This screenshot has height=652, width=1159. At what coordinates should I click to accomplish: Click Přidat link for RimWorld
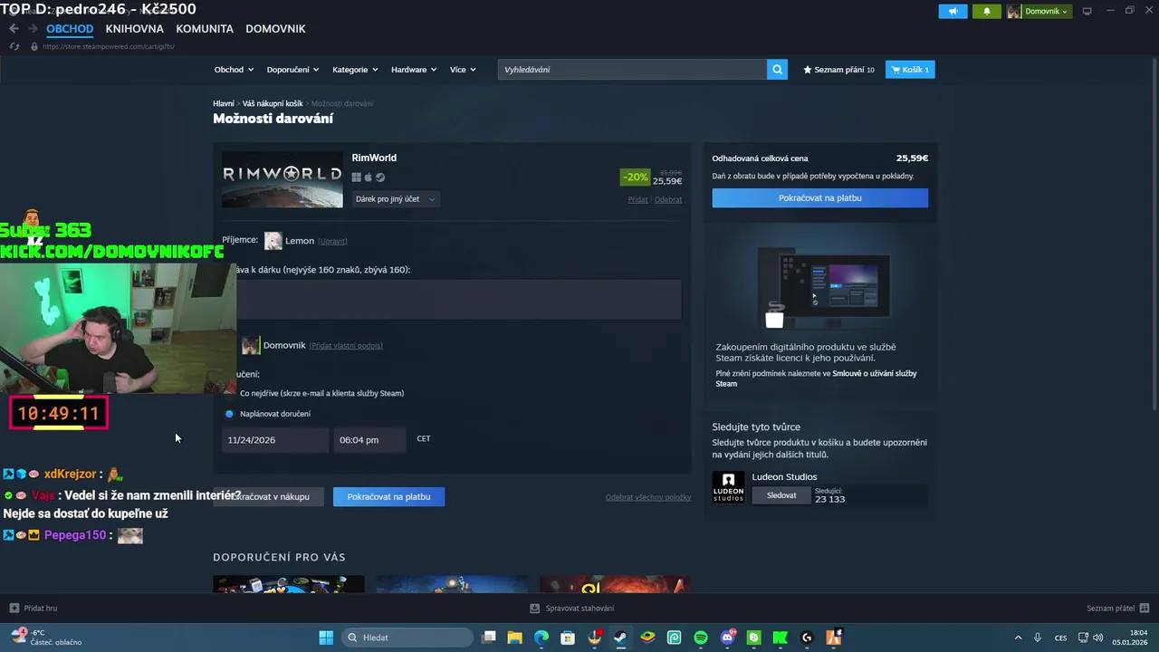coord(638,200)
